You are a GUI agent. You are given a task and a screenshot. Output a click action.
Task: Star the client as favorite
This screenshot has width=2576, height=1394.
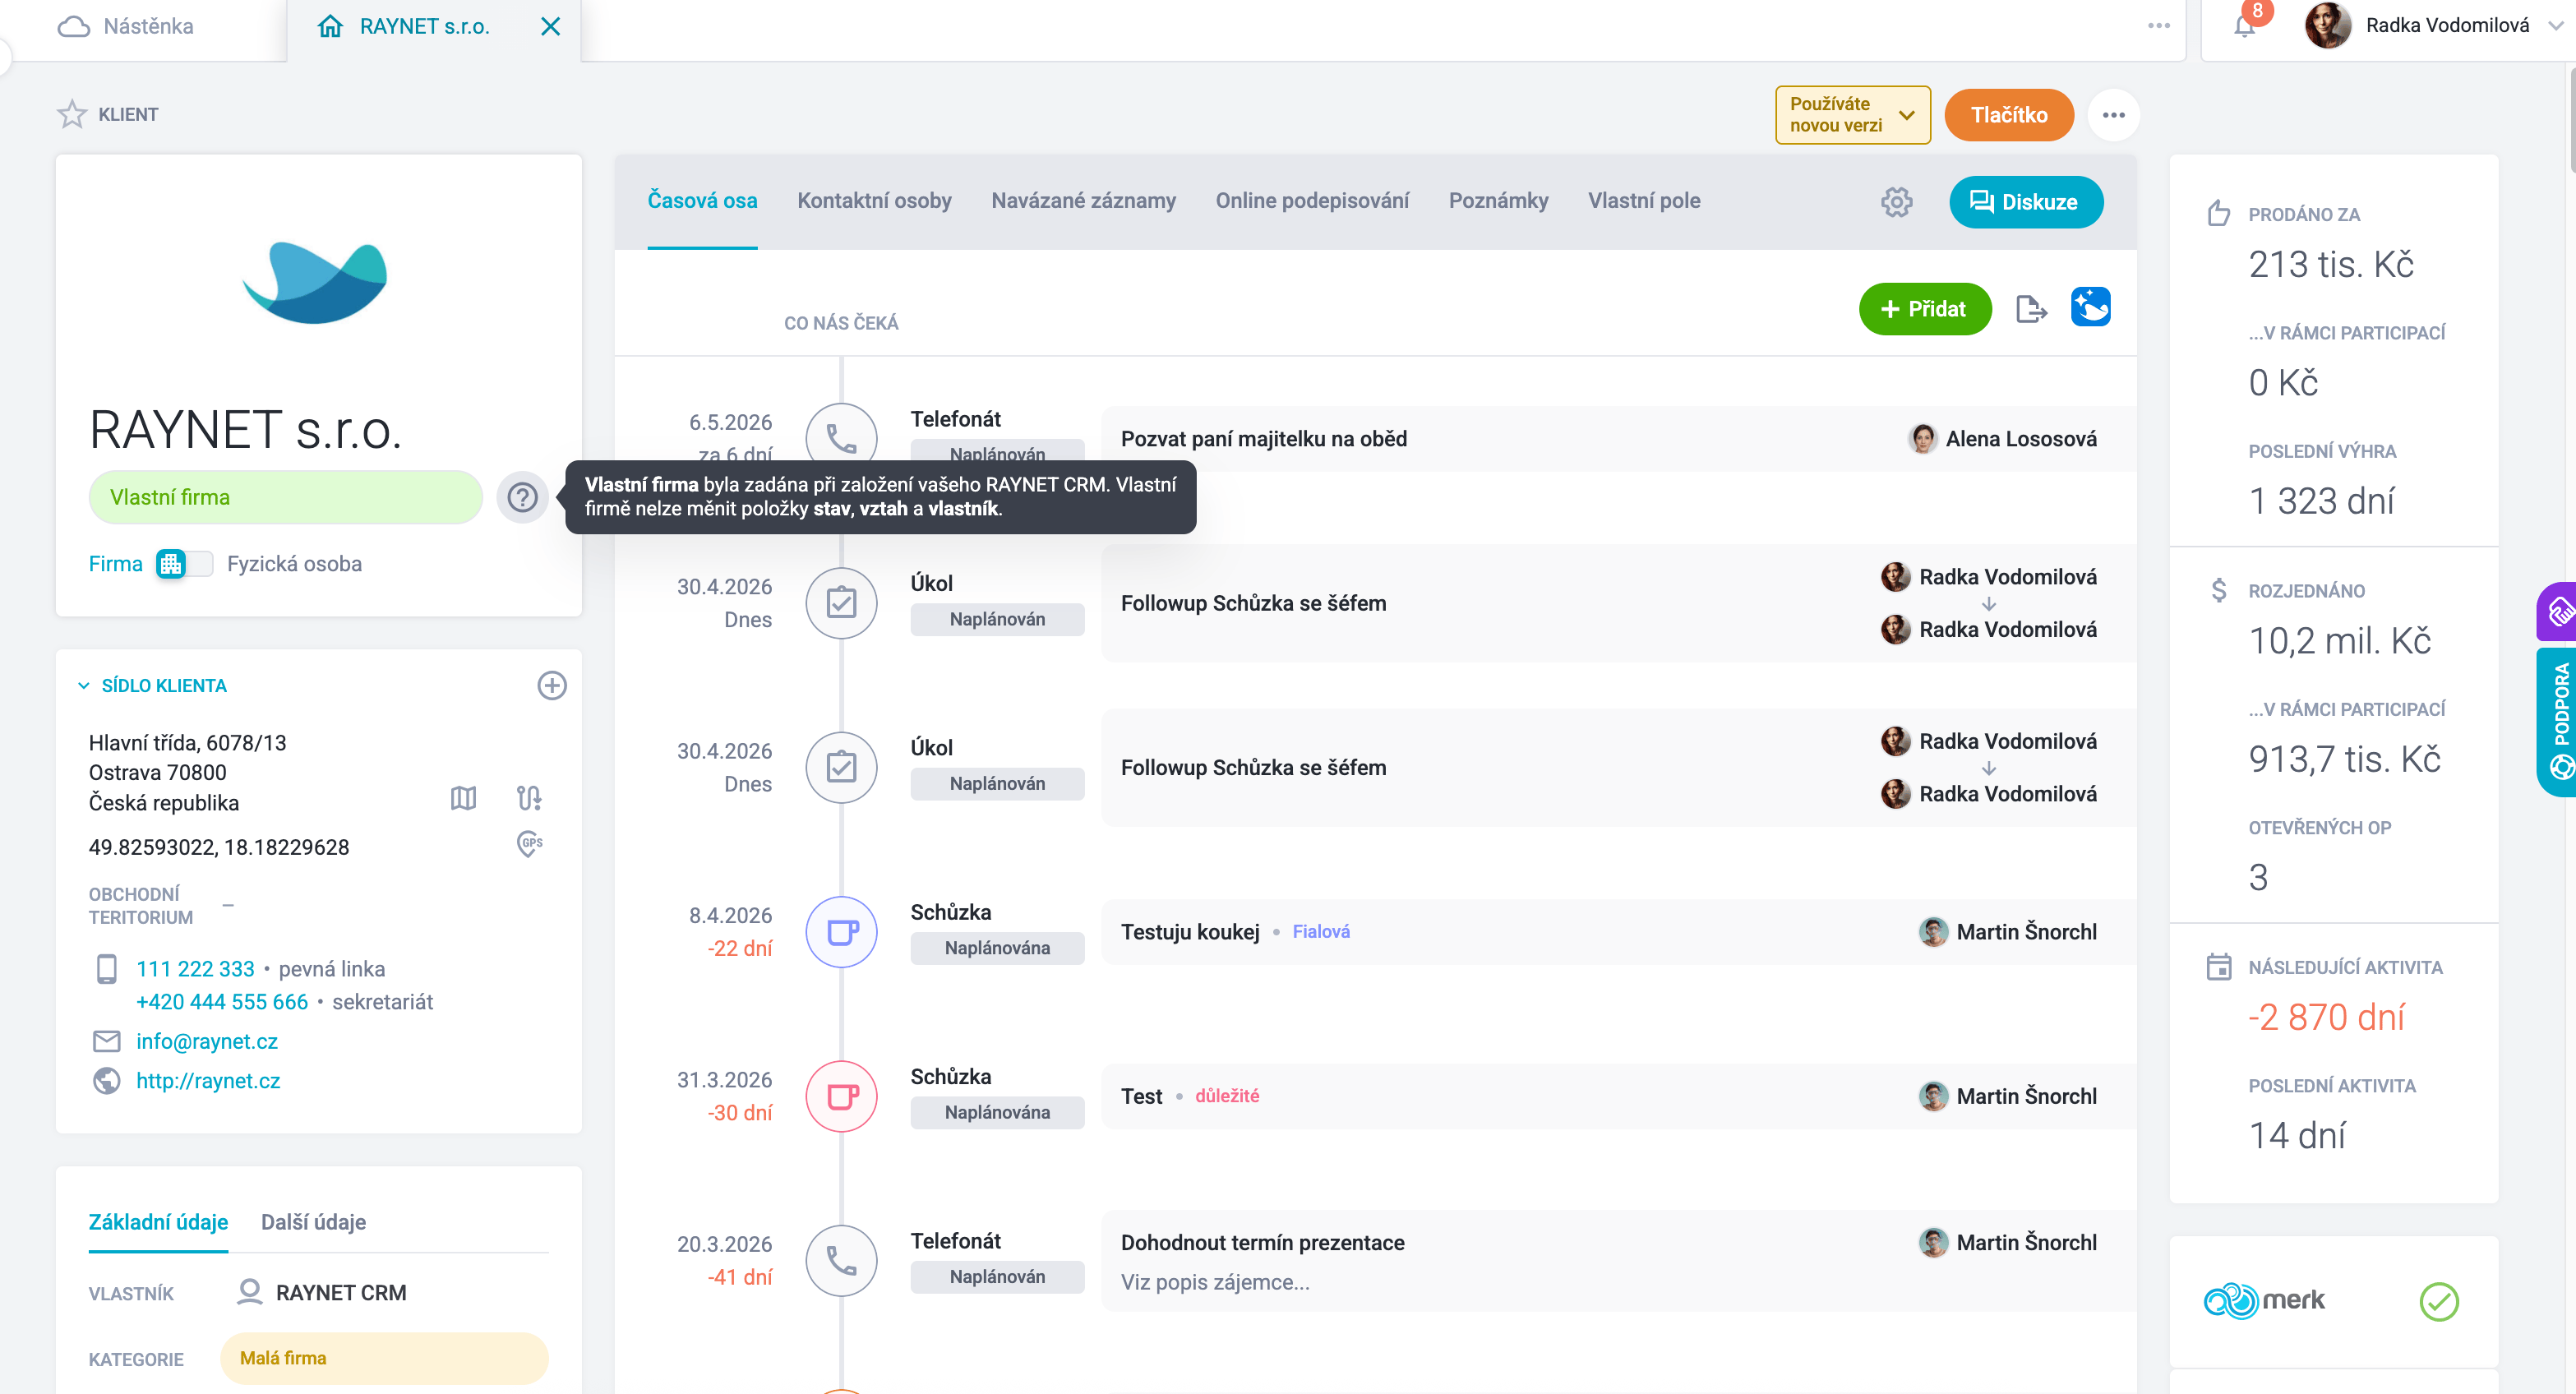click(x=72, y=114)
